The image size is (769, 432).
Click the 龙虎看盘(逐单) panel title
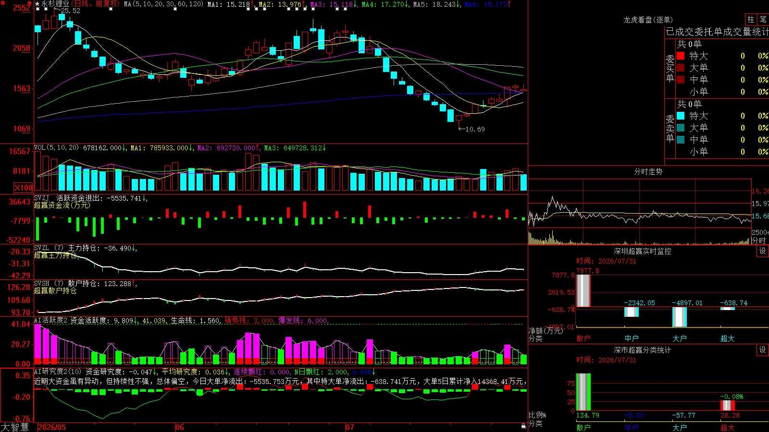[648, 20]
